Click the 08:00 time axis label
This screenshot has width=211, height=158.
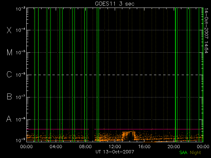click(85, 146)
